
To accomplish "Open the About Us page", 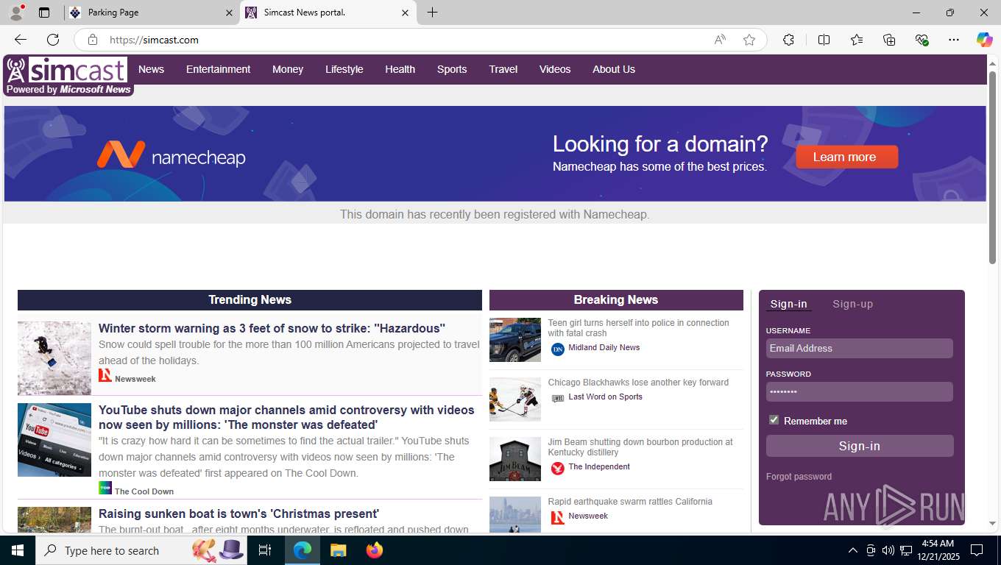I will (614, 69).
